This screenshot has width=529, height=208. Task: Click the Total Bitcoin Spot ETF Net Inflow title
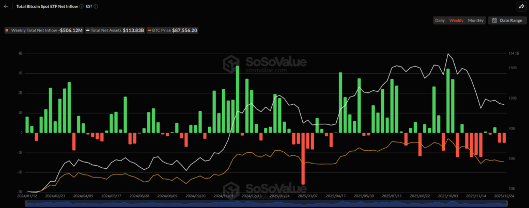pyautogui.click(x=47, y=6)
